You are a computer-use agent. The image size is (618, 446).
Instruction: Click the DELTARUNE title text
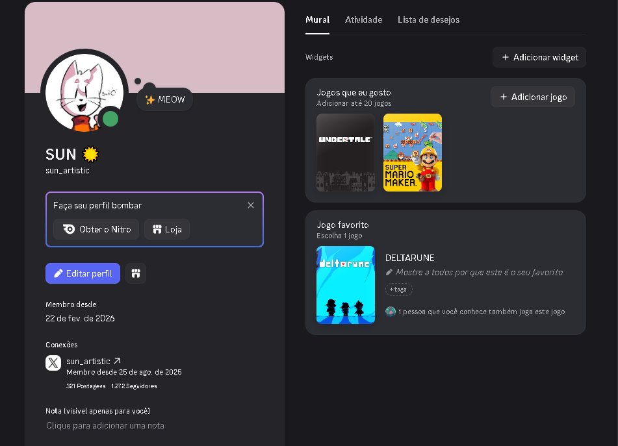click(x=410, y=258)
